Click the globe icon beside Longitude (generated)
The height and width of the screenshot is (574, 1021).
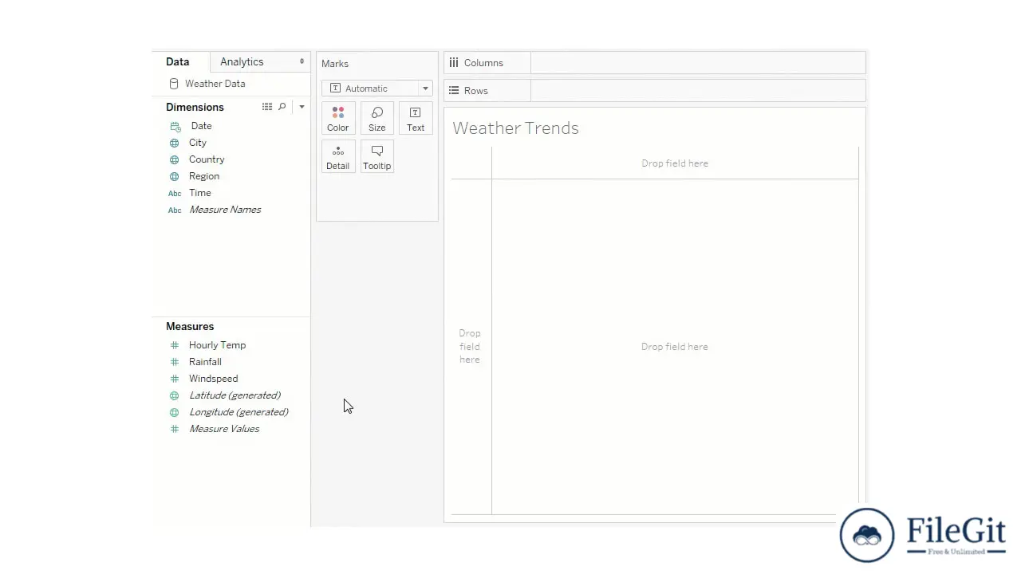[x=174, y=412]
